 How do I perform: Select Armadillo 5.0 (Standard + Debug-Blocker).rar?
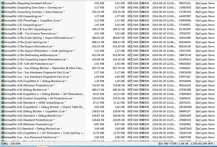[x=33, y=129]
